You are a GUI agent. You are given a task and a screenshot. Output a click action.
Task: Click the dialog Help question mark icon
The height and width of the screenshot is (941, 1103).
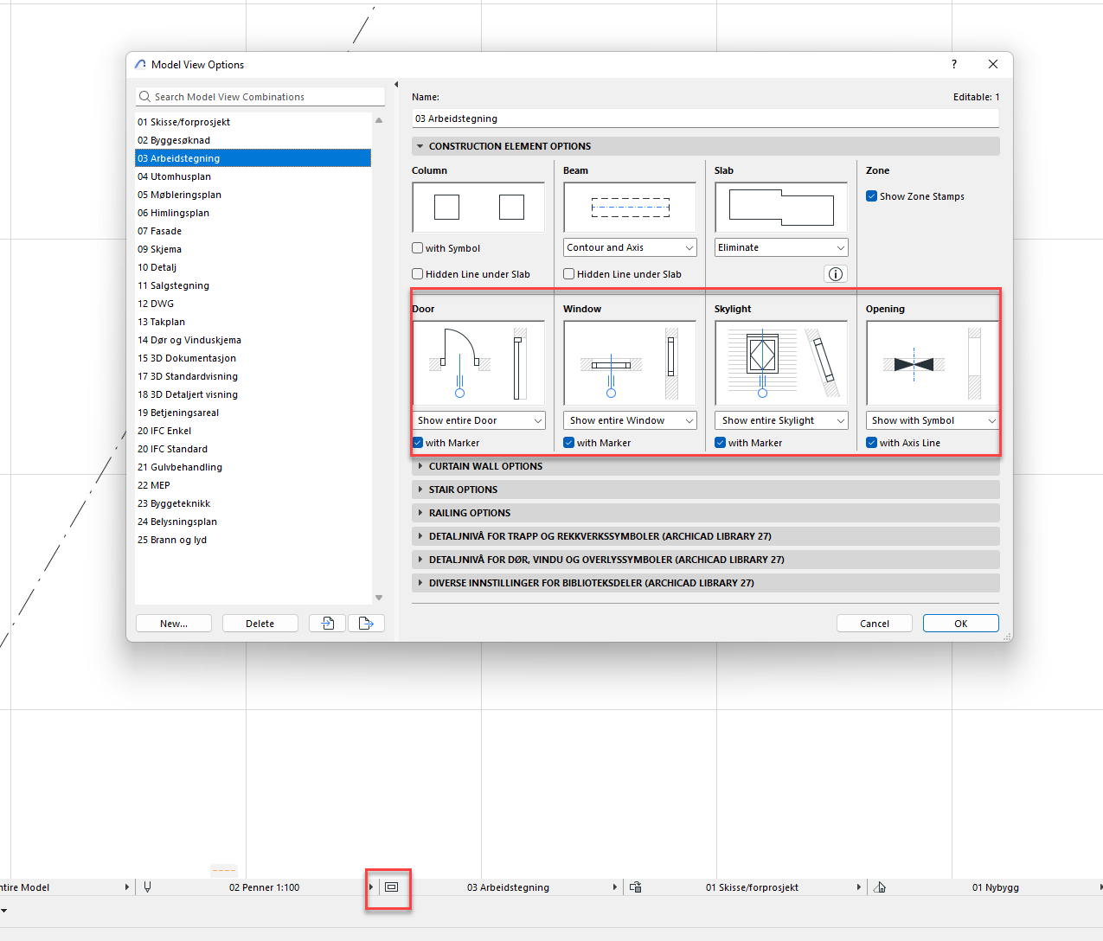point(954,64)
